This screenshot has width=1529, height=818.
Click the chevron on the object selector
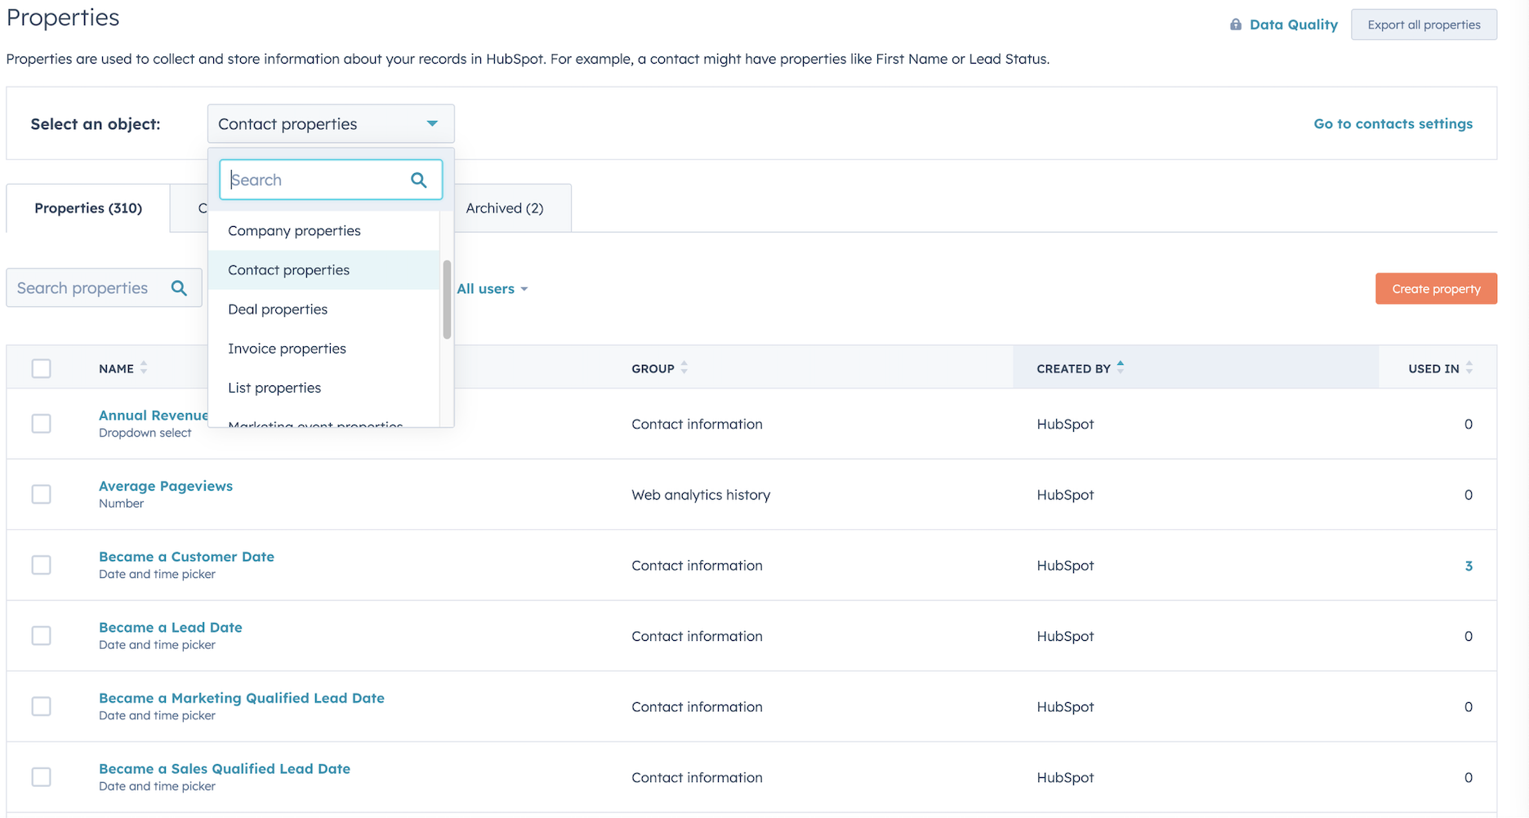point(432,123)
